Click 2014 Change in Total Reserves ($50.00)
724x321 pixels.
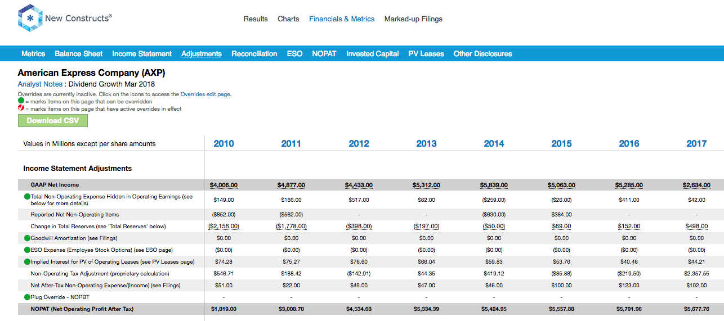[494, 227]
